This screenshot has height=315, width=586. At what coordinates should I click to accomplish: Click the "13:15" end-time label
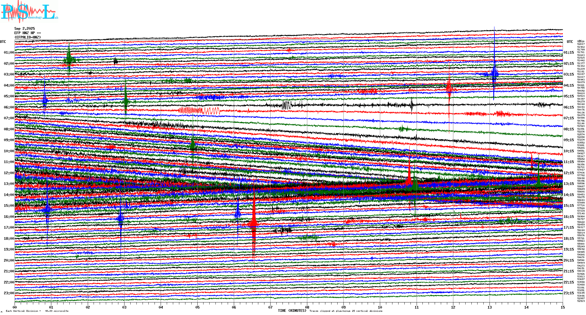tap(569, 184)
